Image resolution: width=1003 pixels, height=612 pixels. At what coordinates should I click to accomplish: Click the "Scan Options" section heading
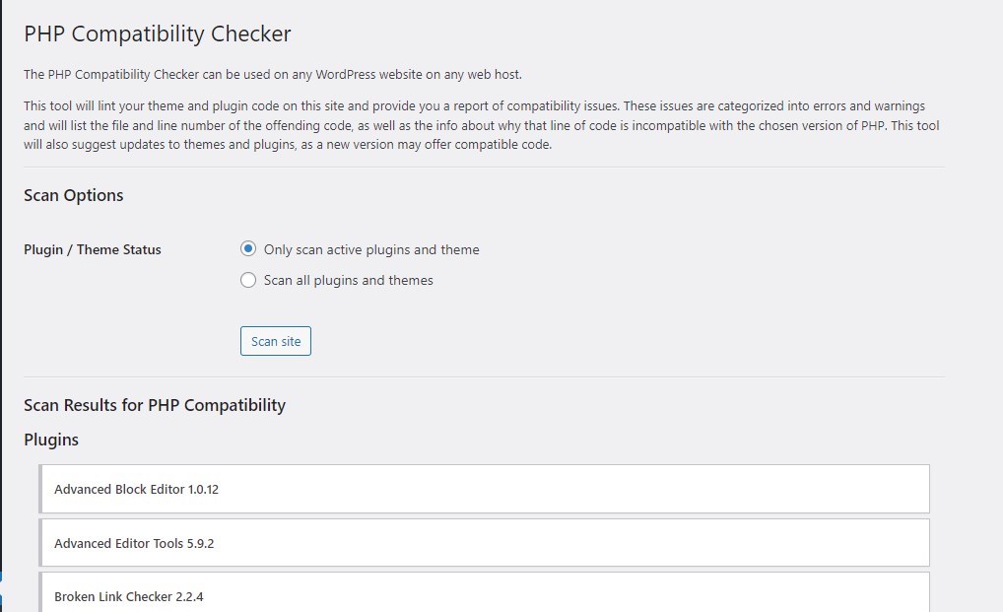73,195
